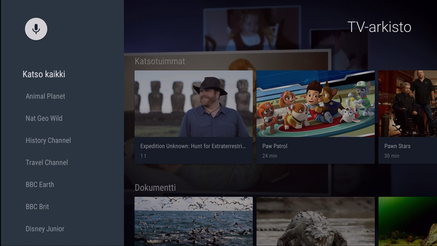This screenshot has width=437, height=246.
Task: Select the crocodile documentary thumbnail
Action: tap(315, 221)
